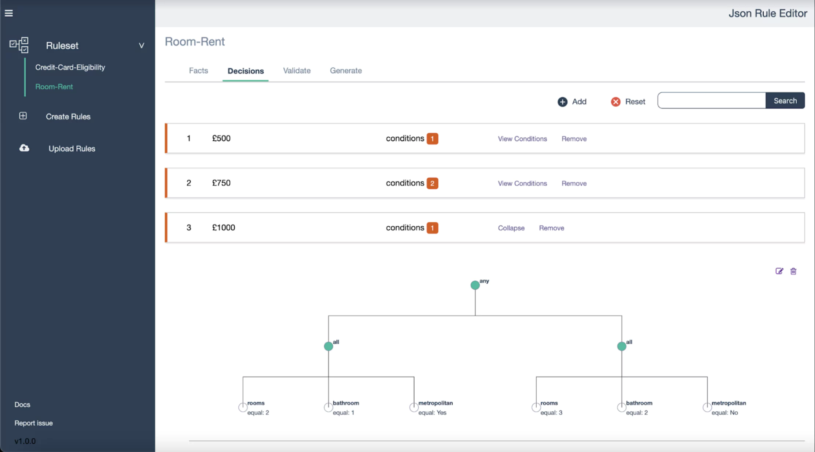The image size is (815, 452).
Task: Collapse the £1000 decision conditions
Action: [511, 228]
